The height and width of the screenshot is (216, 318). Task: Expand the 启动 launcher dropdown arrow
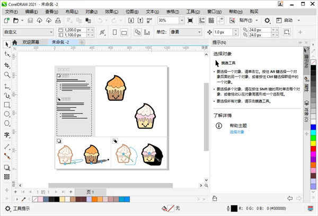299,20
